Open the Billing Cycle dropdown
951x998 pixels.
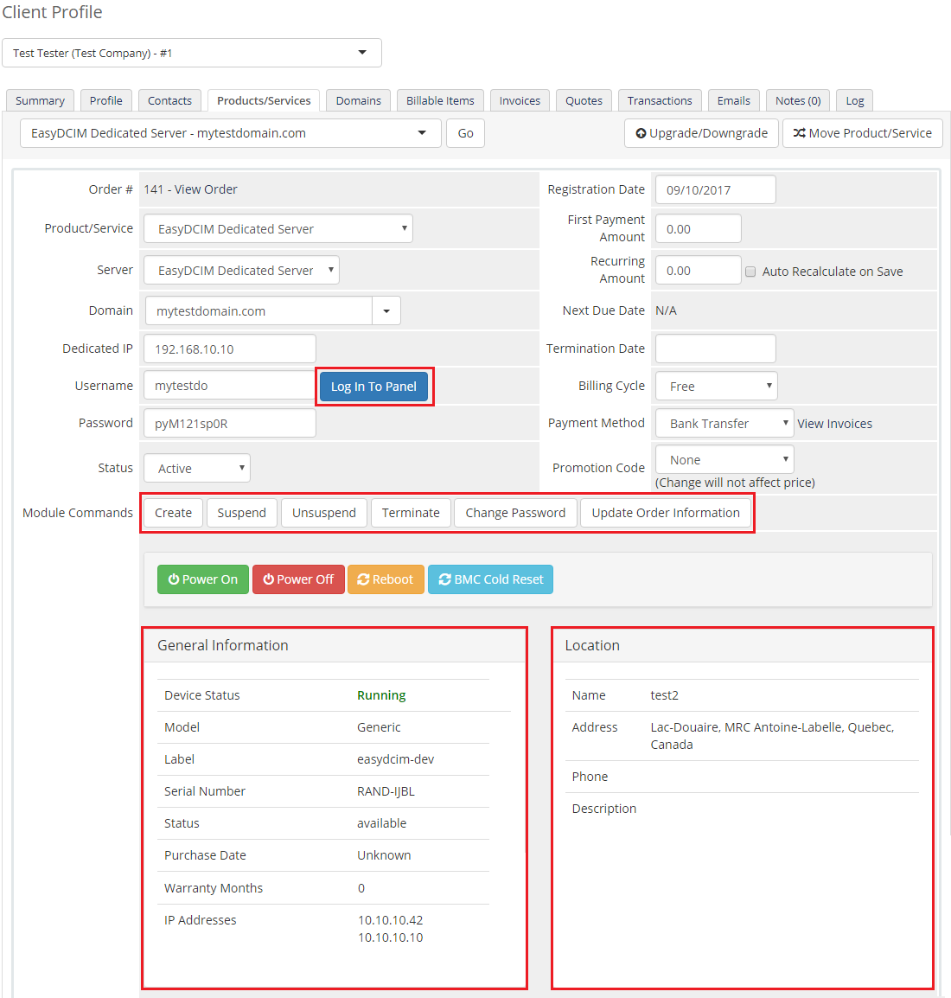[x=716, y=386]
